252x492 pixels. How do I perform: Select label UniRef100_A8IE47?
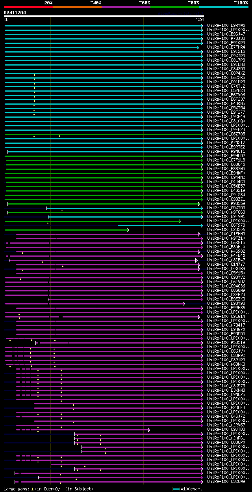pos(226,260)
